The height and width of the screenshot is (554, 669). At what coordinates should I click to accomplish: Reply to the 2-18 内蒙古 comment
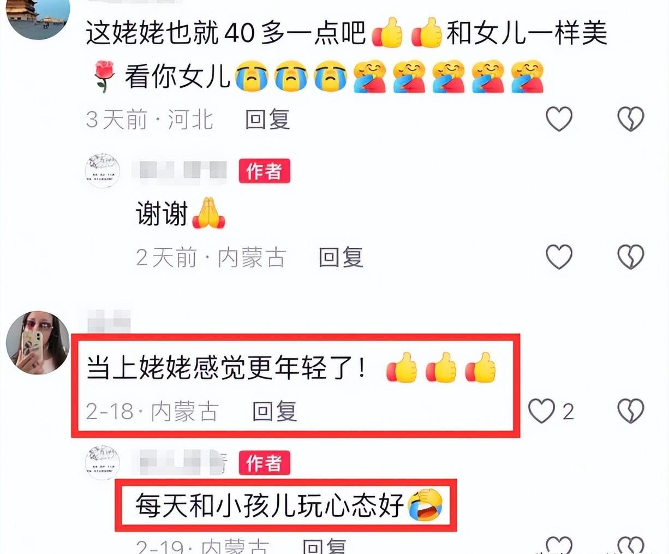[274, 411]
